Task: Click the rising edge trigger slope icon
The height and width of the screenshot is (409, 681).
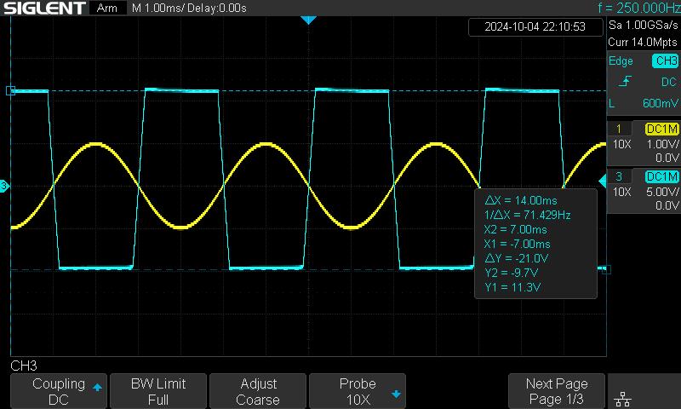Action: coord(627,82)
